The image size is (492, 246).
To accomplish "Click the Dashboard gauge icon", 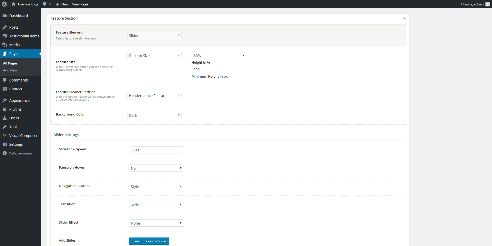I will 5,16.
